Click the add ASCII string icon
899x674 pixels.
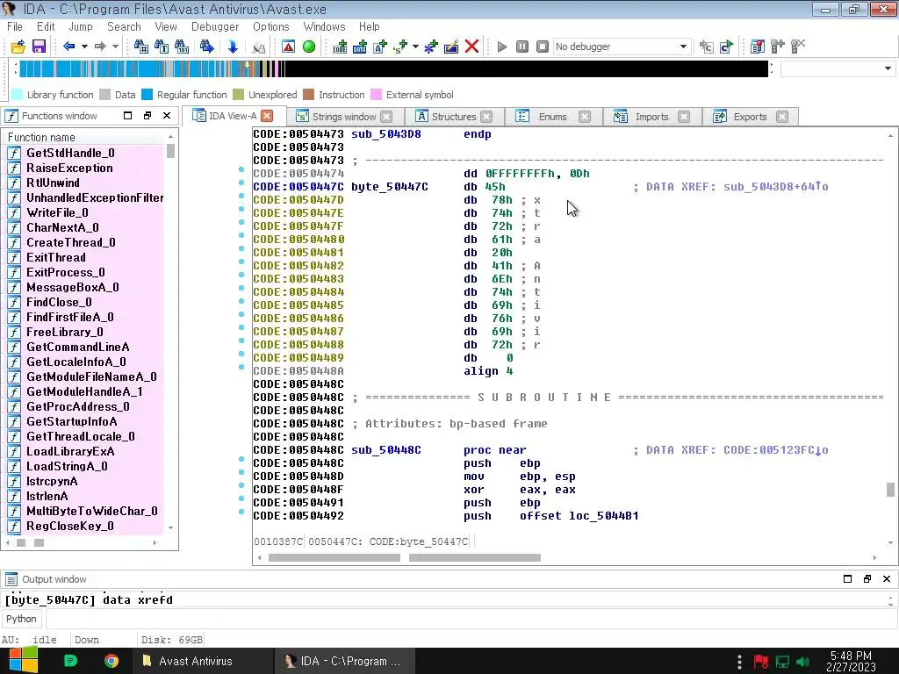[380, 47]
